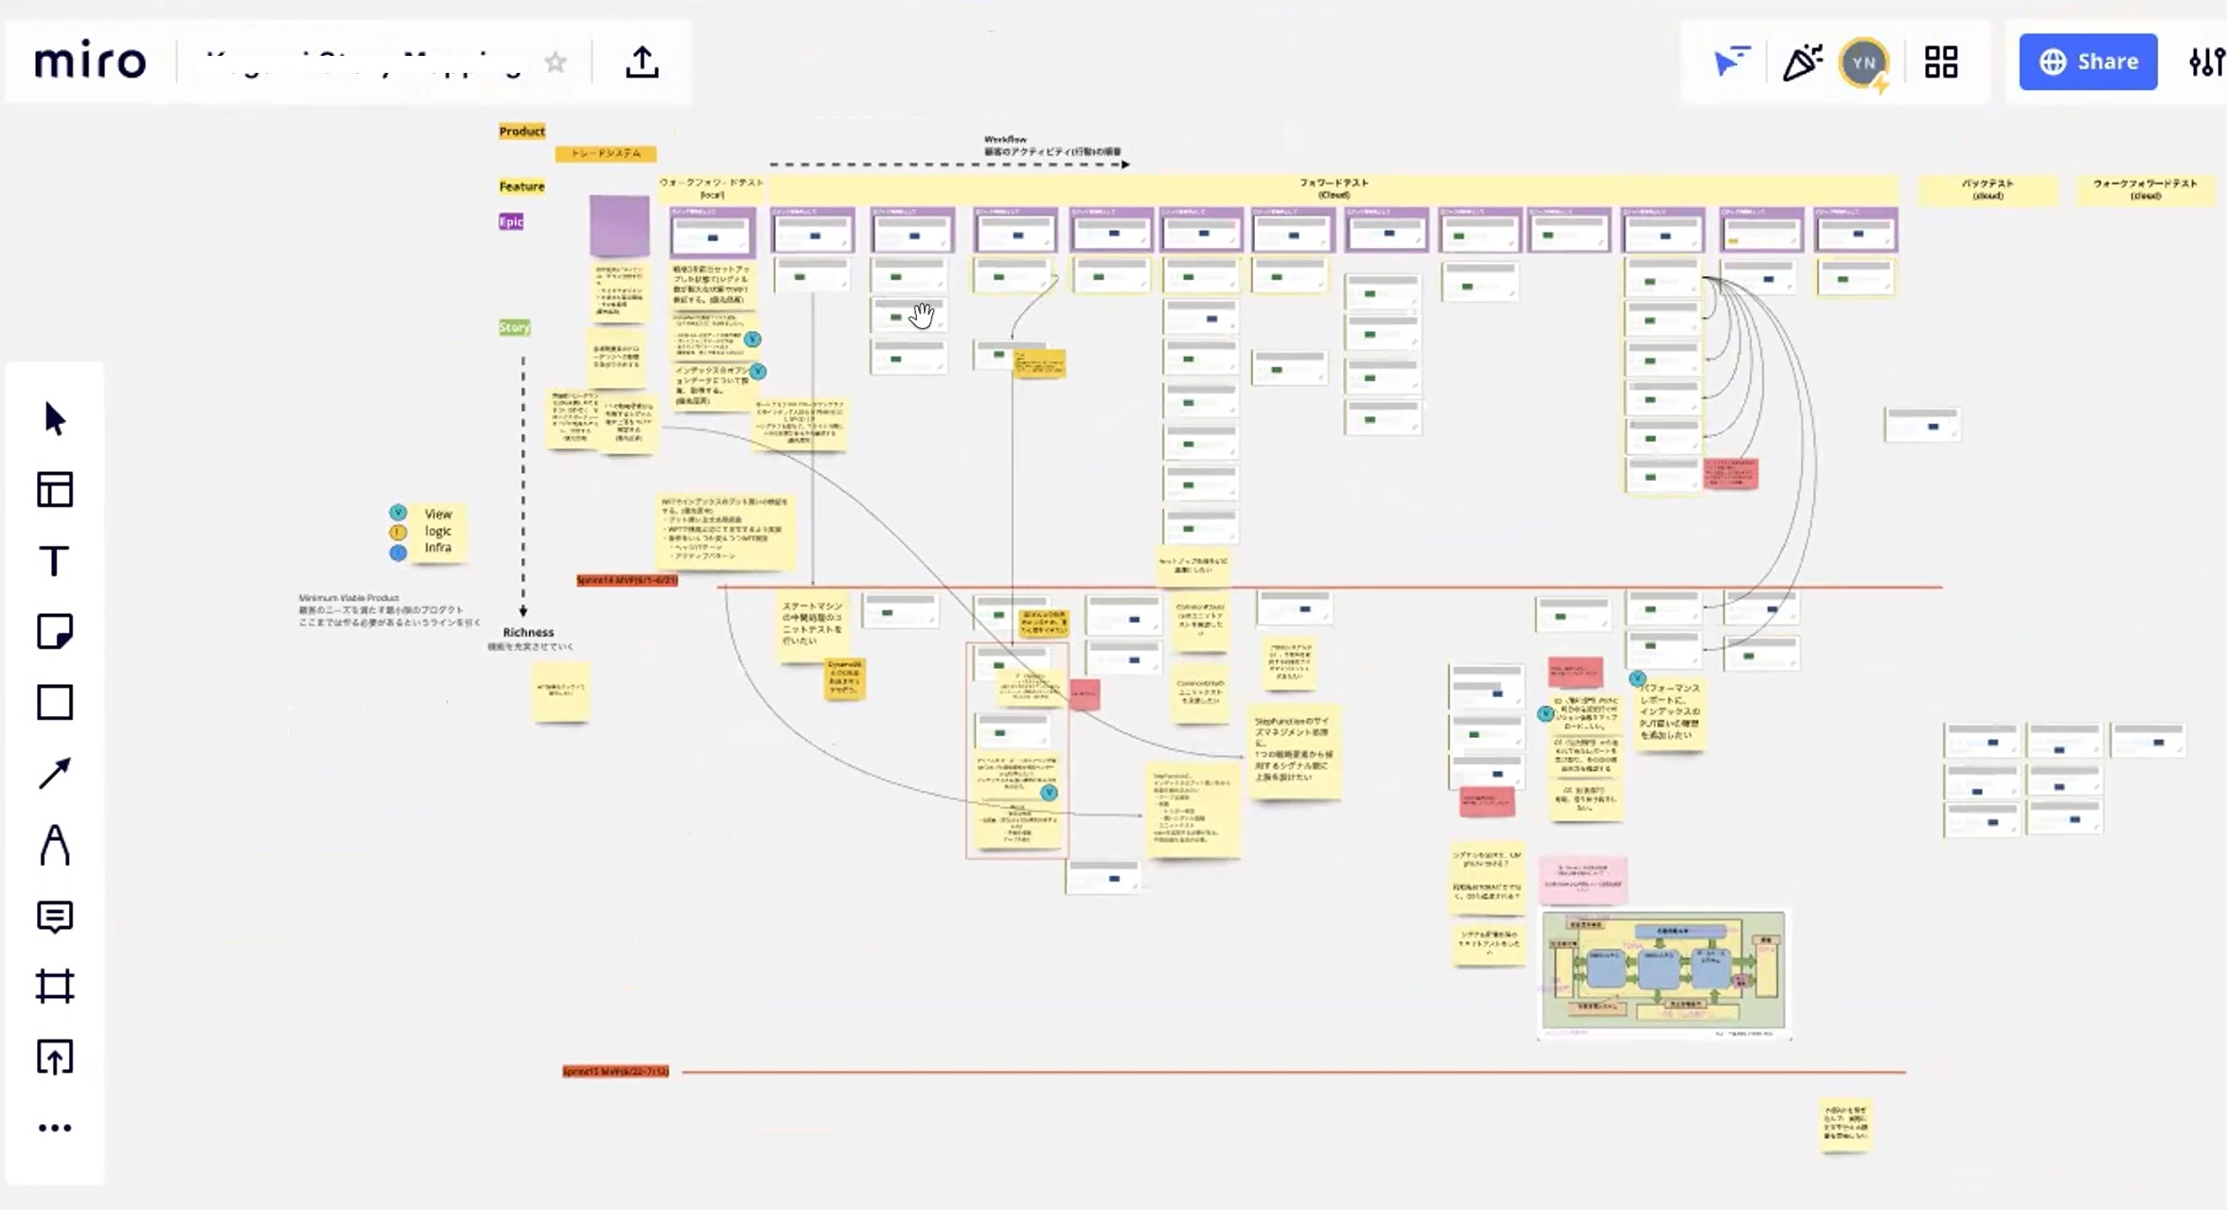Toggle collaborators' cursors visibility icon

click(1731, 62)
